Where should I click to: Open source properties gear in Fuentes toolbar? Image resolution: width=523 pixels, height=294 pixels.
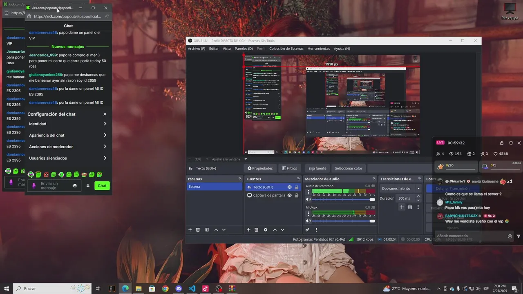coord(266,230)
